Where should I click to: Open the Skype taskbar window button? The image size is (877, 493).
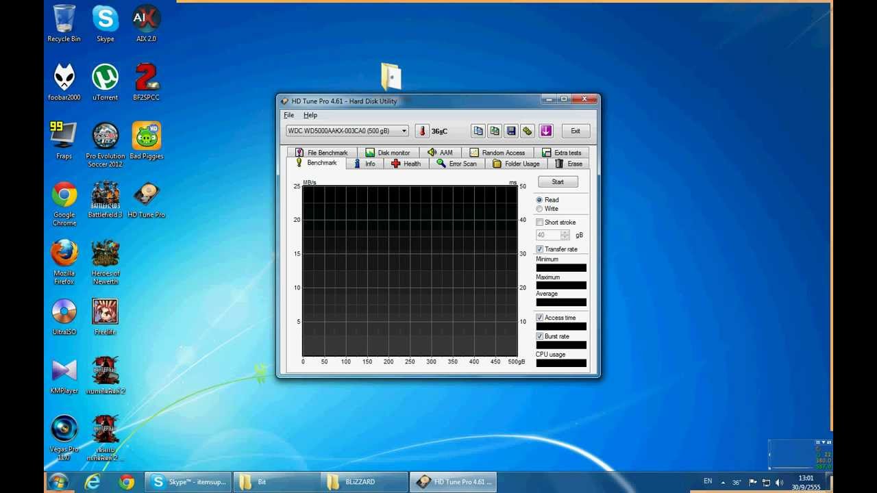coord(188,482)
